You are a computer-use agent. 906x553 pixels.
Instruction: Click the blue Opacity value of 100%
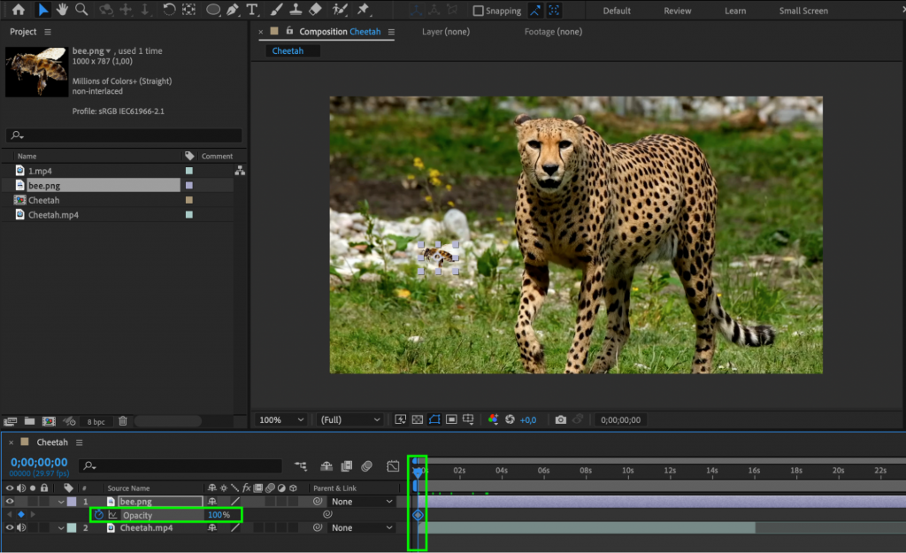pos(219,515)
